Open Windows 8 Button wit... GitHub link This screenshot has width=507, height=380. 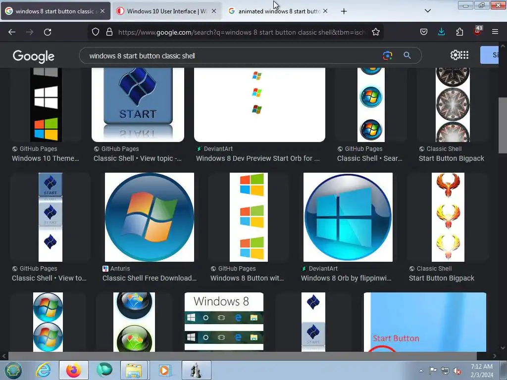[x=247, y=278]
